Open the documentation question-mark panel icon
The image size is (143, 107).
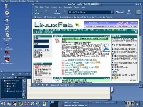coord(44,104)
